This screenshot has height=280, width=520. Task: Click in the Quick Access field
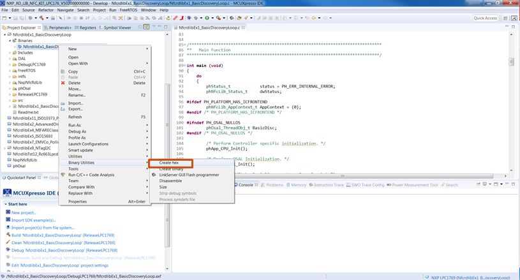point(486,18)
